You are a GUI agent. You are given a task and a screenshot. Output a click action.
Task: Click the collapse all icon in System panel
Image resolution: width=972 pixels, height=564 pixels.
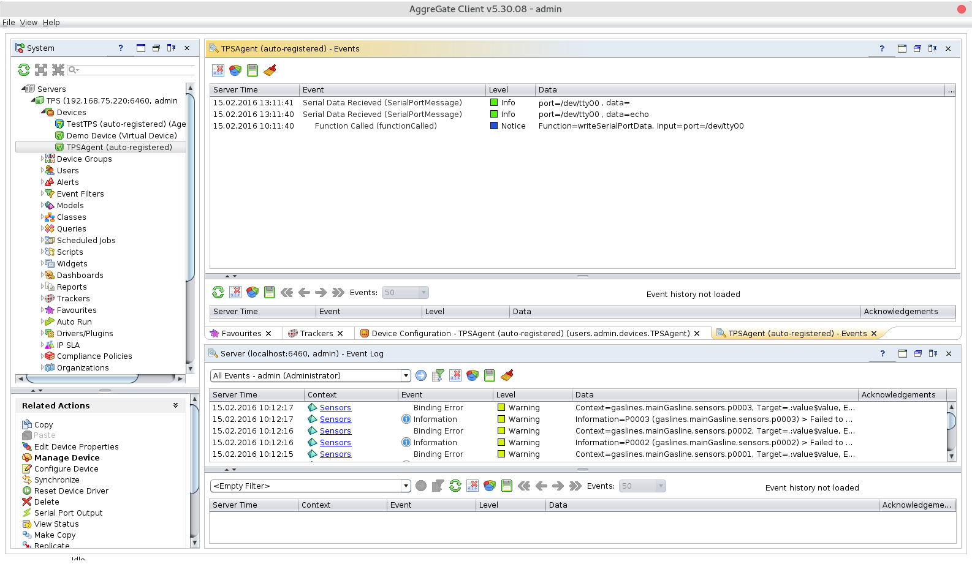point(58,70)
